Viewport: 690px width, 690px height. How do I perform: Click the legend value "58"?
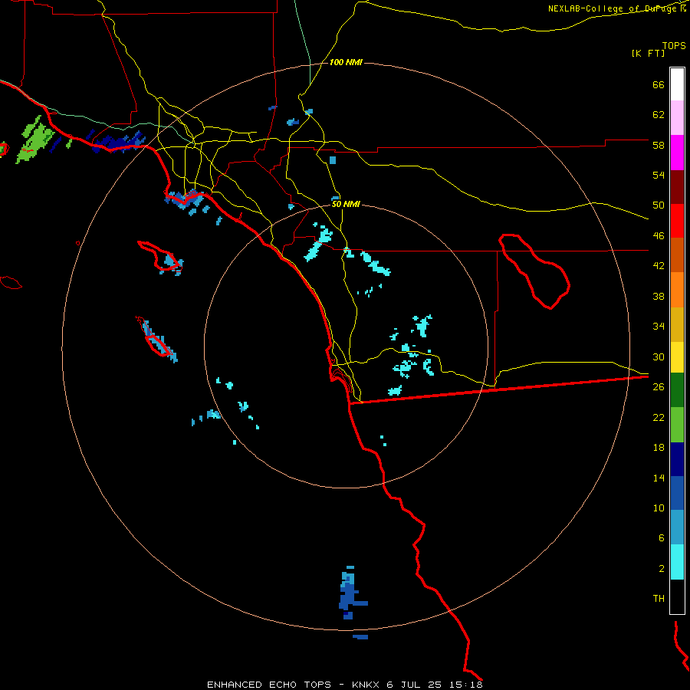pos(659,145)
